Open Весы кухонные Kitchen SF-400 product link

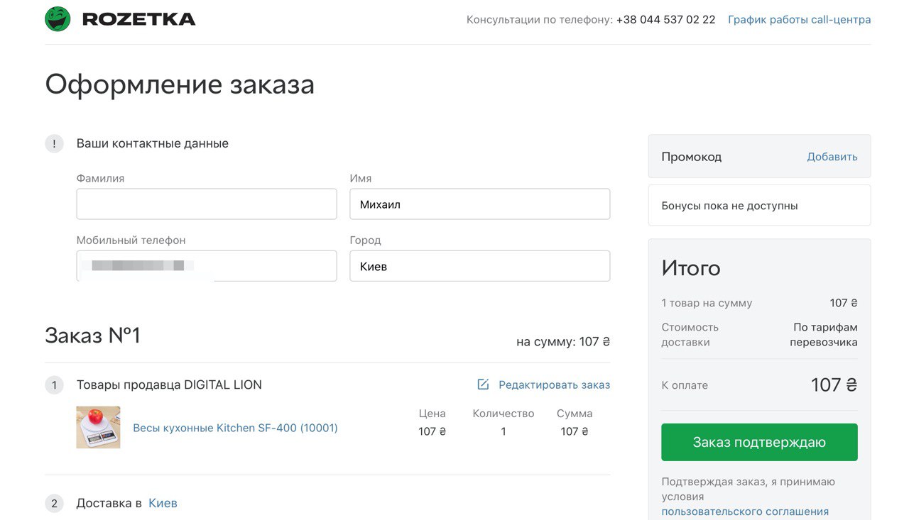tap(235, 428)
